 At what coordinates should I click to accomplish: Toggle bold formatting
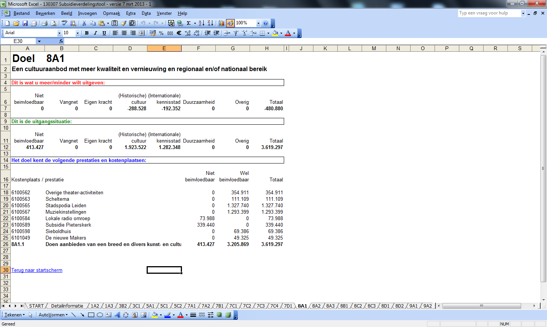pos(87,33)
